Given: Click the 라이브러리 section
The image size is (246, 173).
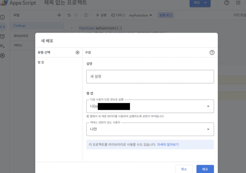Looking at the screenshot, I should tap(21, 36).
